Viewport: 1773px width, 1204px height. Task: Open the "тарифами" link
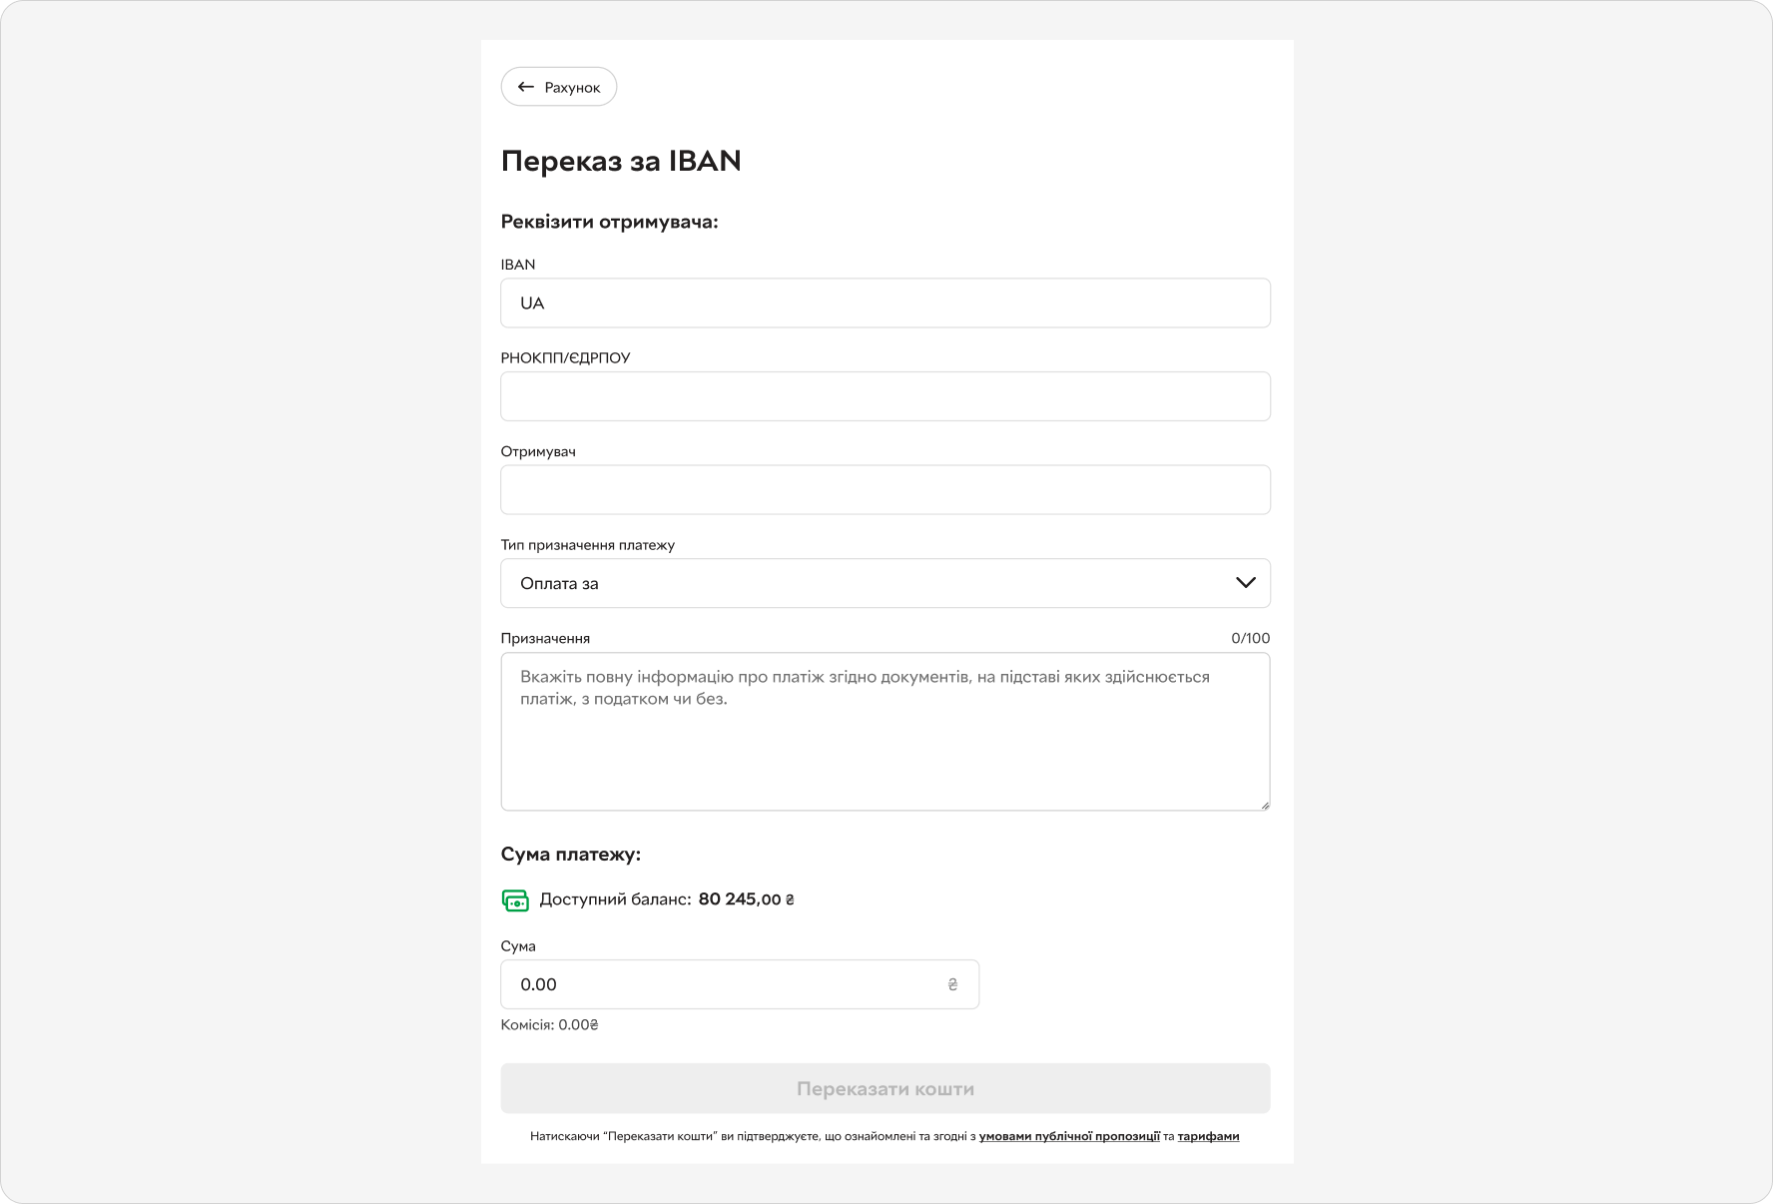point(1208,1136)
